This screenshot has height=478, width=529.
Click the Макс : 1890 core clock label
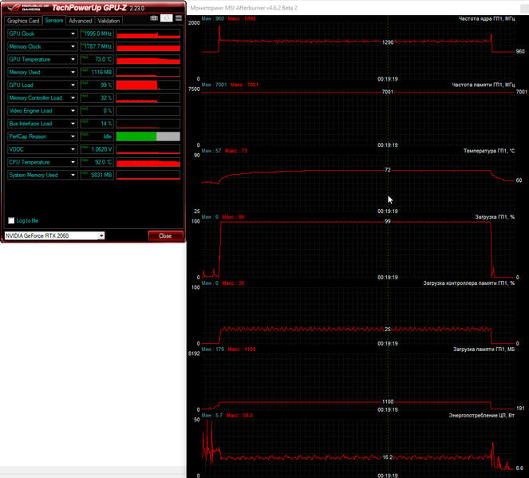[242, 18]
